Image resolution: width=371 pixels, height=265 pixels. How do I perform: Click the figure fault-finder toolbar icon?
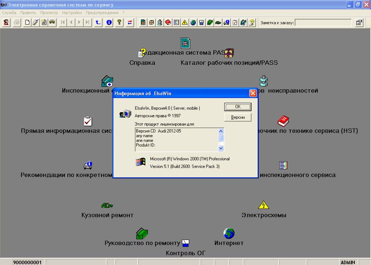pos(160,22)
